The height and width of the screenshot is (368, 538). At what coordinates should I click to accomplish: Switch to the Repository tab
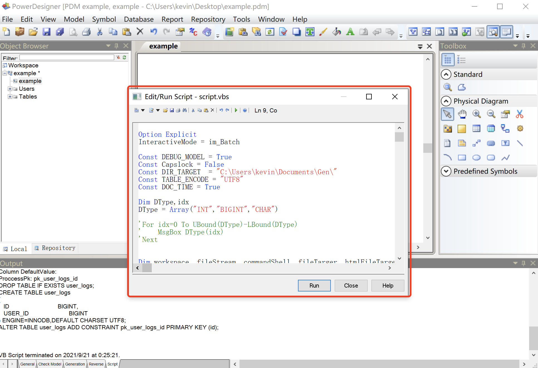[x=55, y=248]
